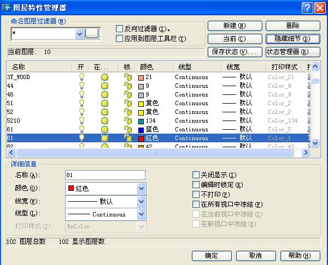Lock layer 5210 with its padlock icon
The image size is (328, 265).
(128, 121)
